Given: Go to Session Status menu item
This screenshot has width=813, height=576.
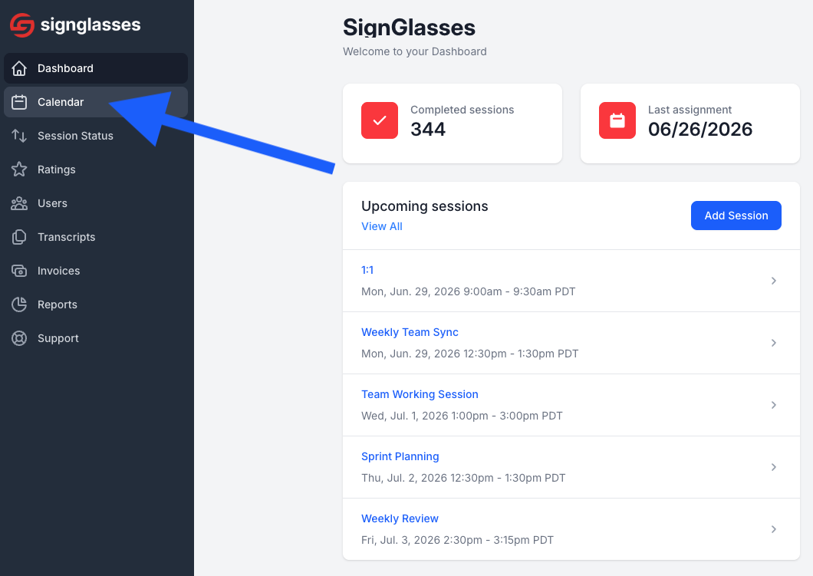Looking at the screenshot, I should [96, 136].
